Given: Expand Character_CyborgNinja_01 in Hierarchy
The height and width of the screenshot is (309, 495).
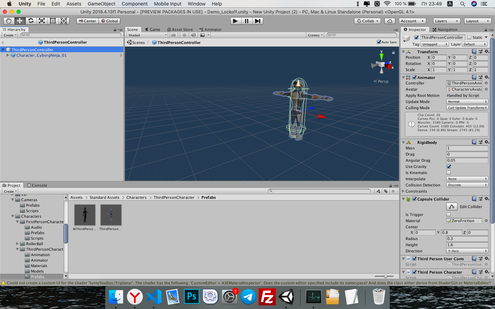Looking at the screenshot, I should (8, 55).
